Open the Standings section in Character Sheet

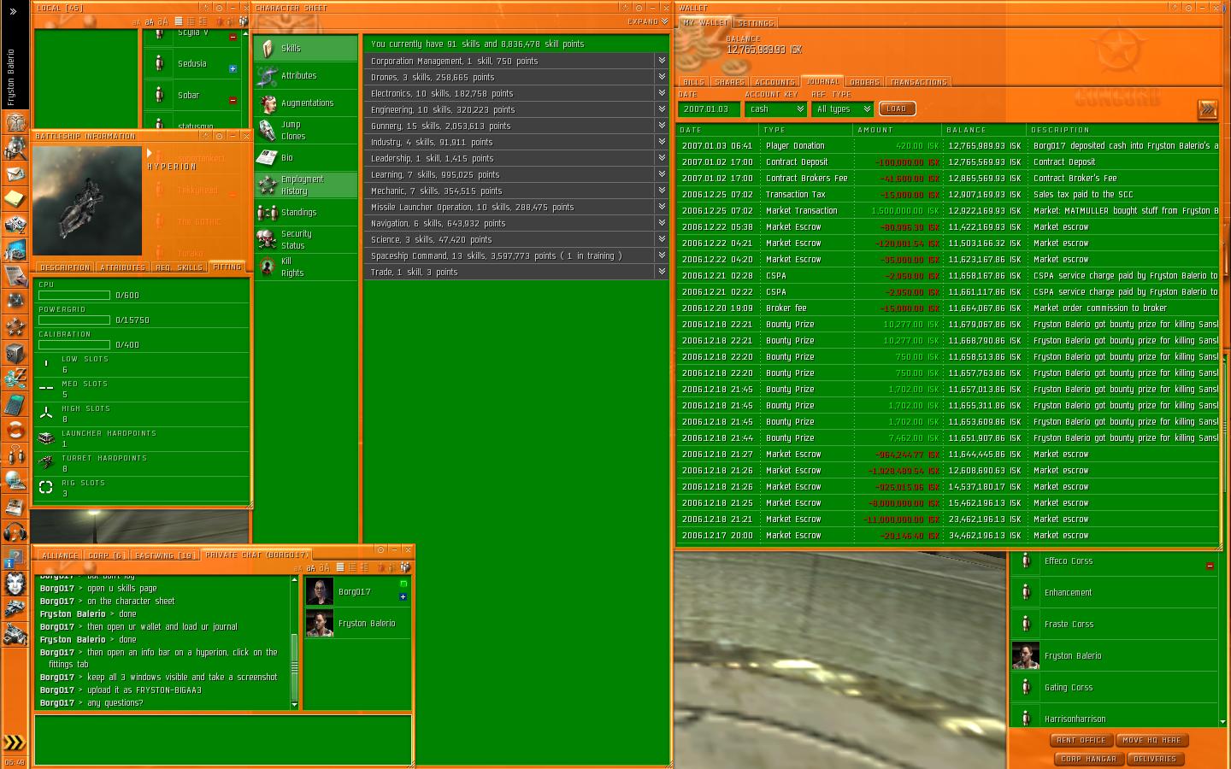click(x=306, y=213)
